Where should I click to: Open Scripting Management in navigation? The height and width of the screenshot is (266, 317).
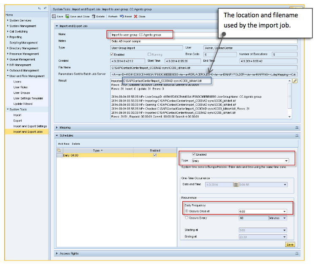coord(24,43)
